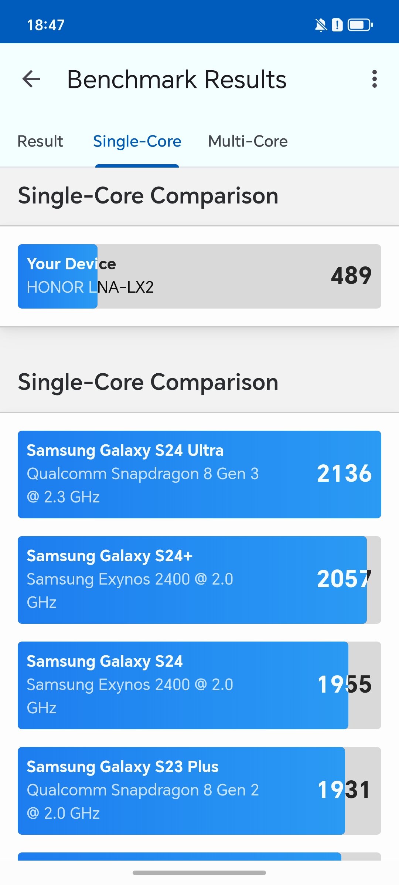Tap the muted notification bell icon
Image resolution: width=399 pixels, height=885 pixels.
(321, 25)
